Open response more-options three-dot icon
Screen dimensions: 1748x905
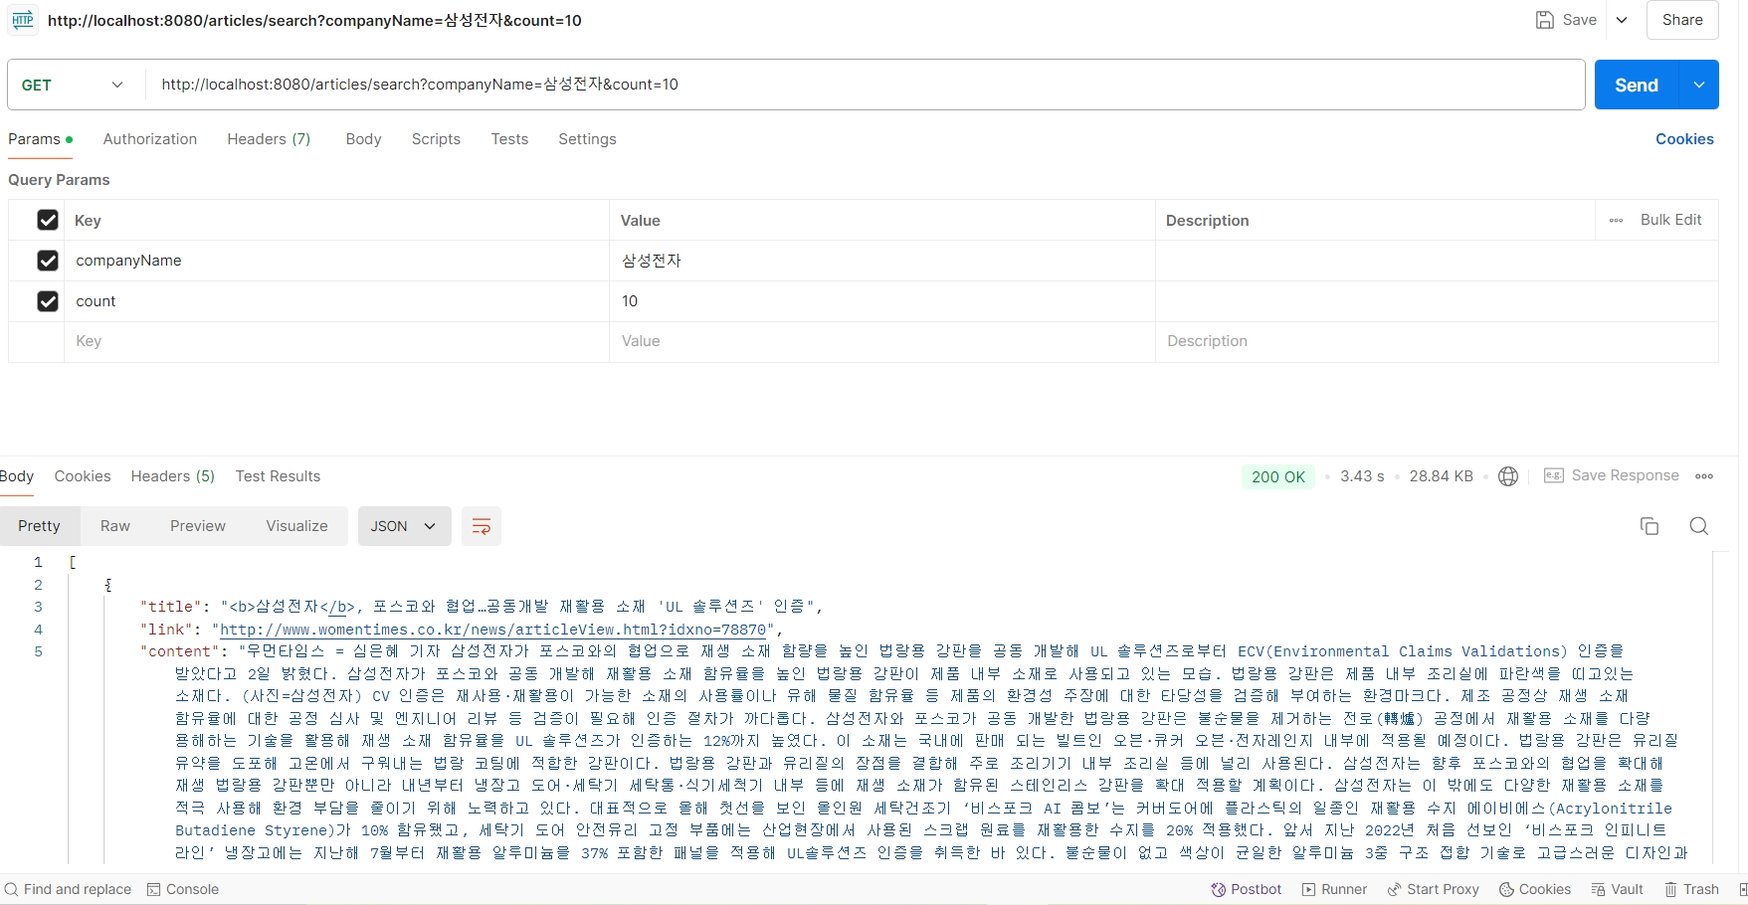point(1704,476)
